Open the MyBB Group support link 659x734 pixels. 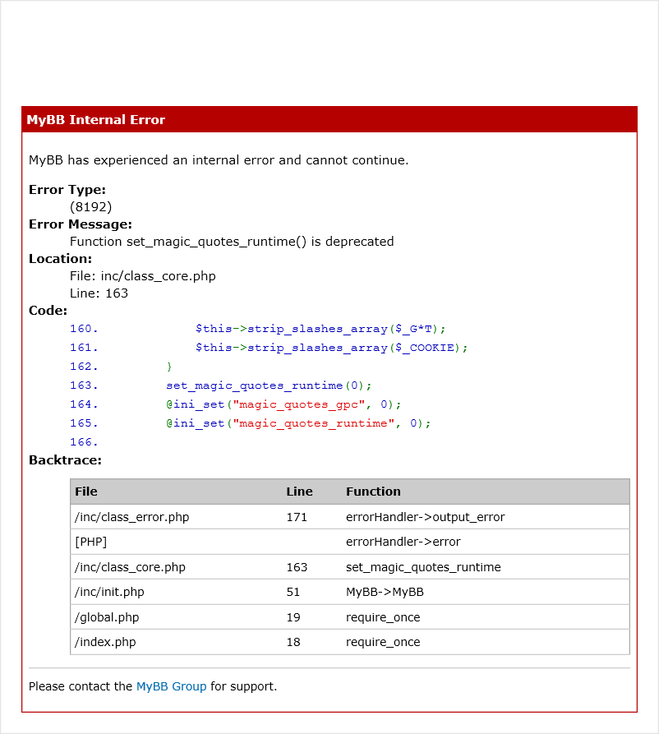[171, 686]
